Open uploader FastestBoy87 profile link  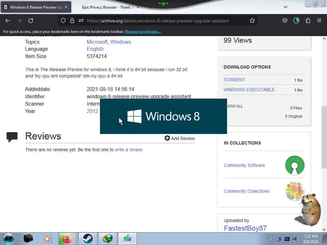click(245, 228)
